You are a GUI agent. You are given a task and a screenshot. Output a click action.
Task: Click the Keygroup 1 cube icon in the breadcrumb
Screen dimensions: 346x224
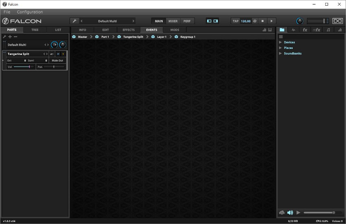pyautogui.click(x=176, y=37)
